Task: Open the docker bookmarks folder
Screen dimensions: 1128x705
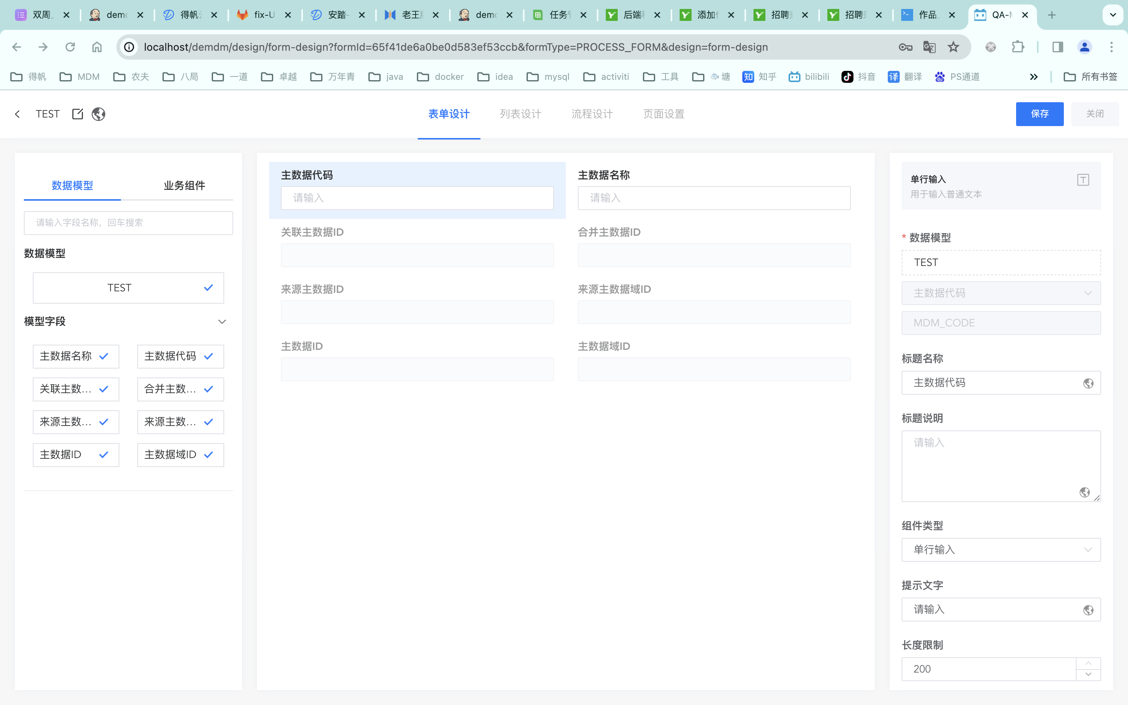Action: (441, 76)
